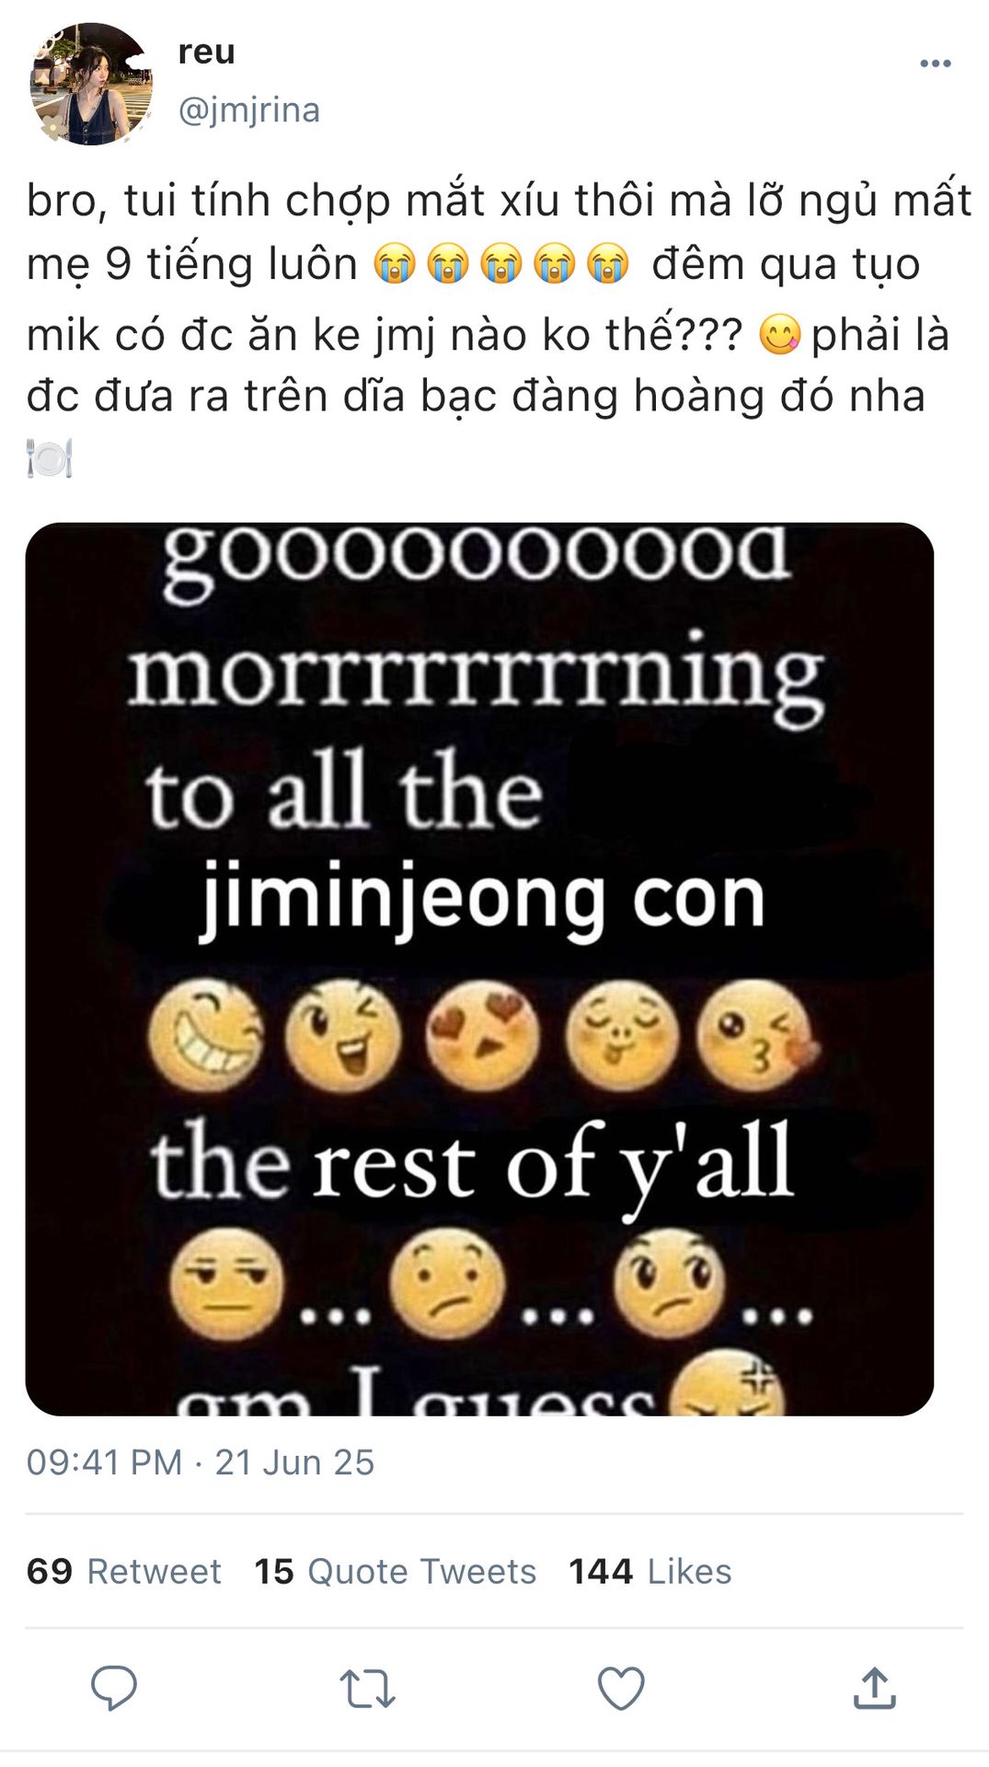View the 15 Quote Tweets
Viewport: 989px width, 1767px height.
[396, 1572]
